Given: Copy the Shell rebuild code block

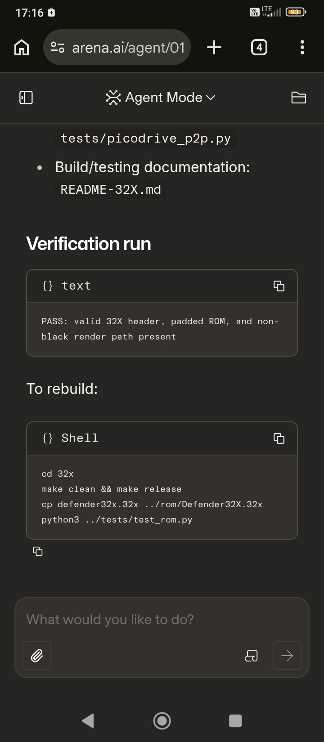Looking at the screenshot, I should click(x=279, y=438).
